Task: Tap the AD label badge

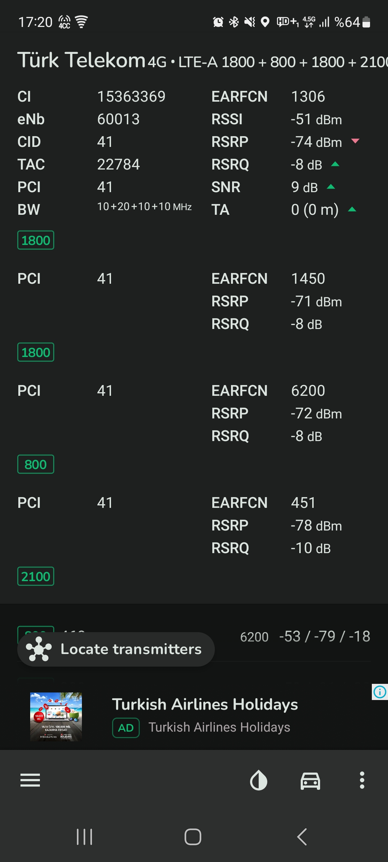Action: 126,728
